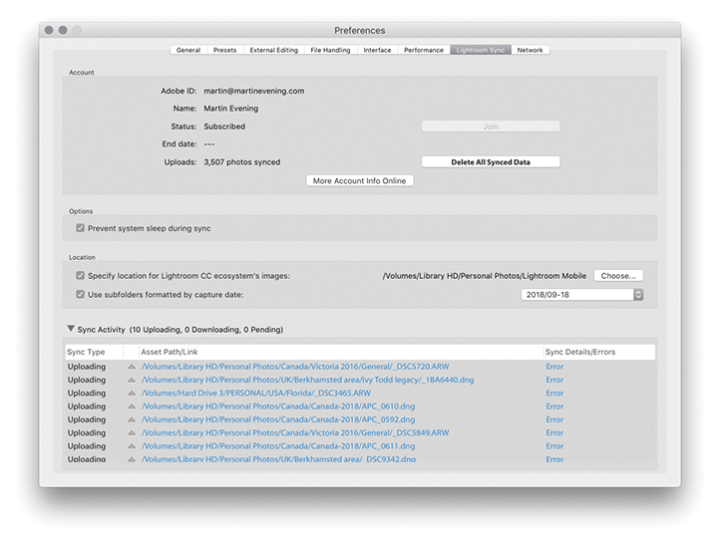Image resolution: width=720 pixels, height=543 pixels.
Task: Open the APC_0592.dng asset path link
Action: pos(278,419)
